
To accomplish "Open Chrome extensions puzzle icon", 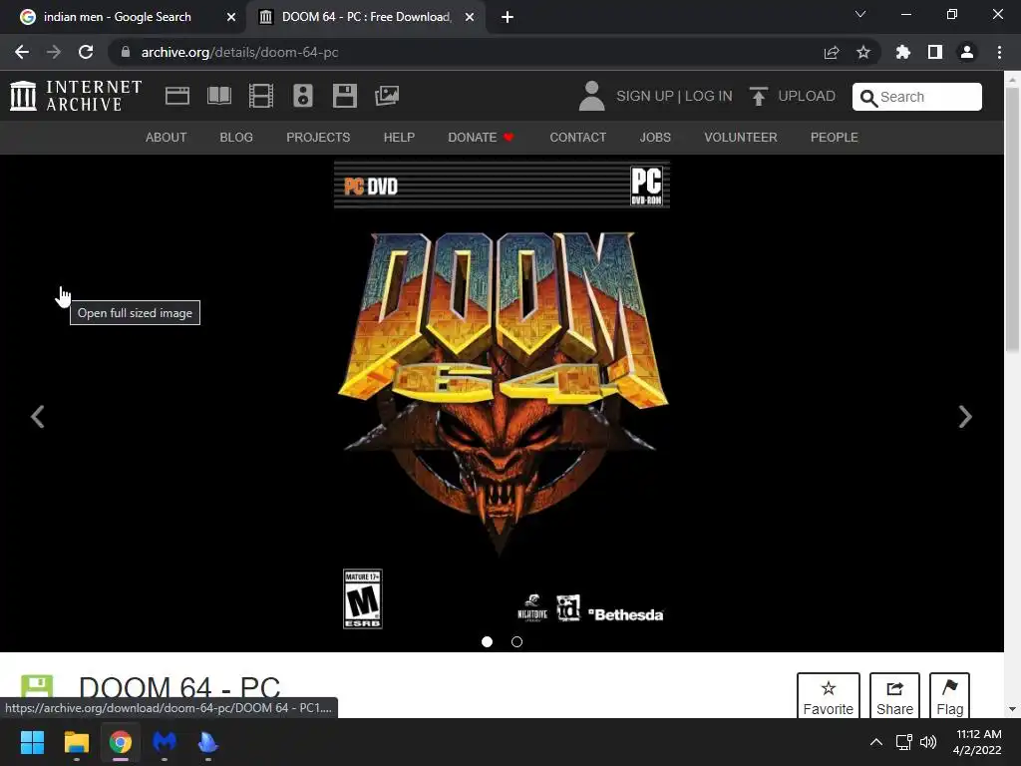I will coord(903,52).
